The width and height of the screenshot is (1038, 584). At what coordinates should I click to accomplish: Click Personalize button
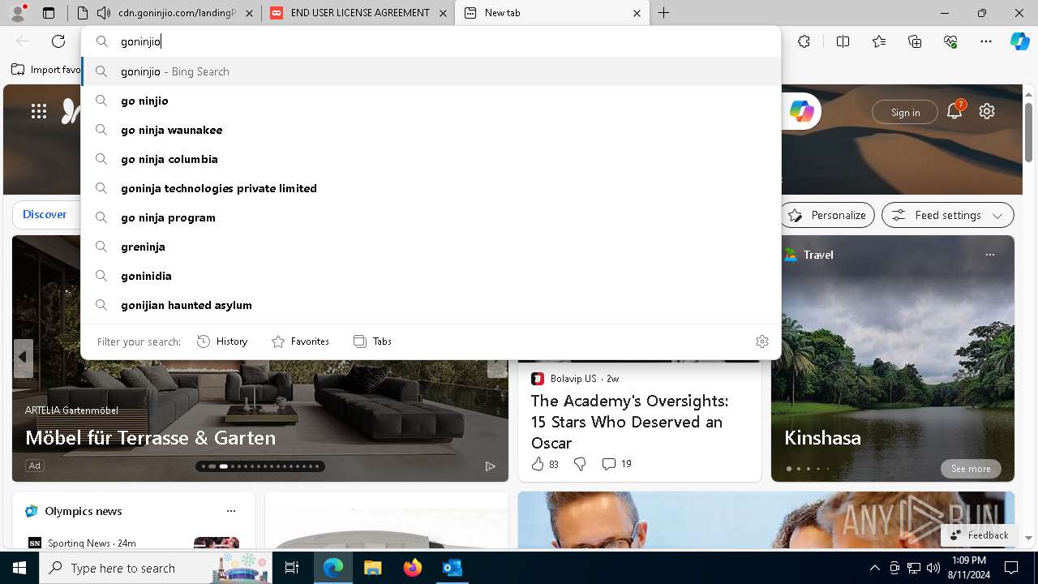point(827,215)
